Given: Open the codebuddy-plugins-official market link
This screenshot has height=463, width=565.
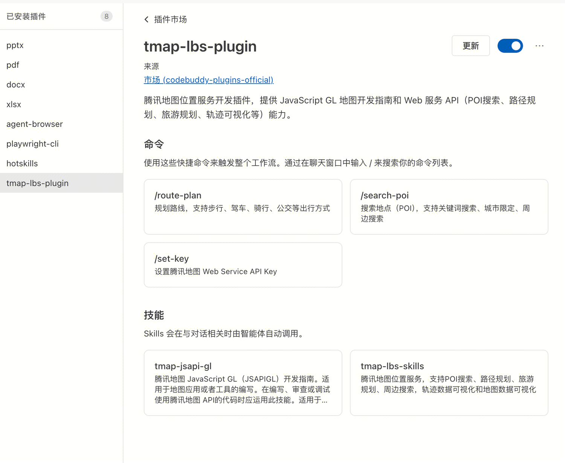Looking at the screenshot, I should click(208, 80).
